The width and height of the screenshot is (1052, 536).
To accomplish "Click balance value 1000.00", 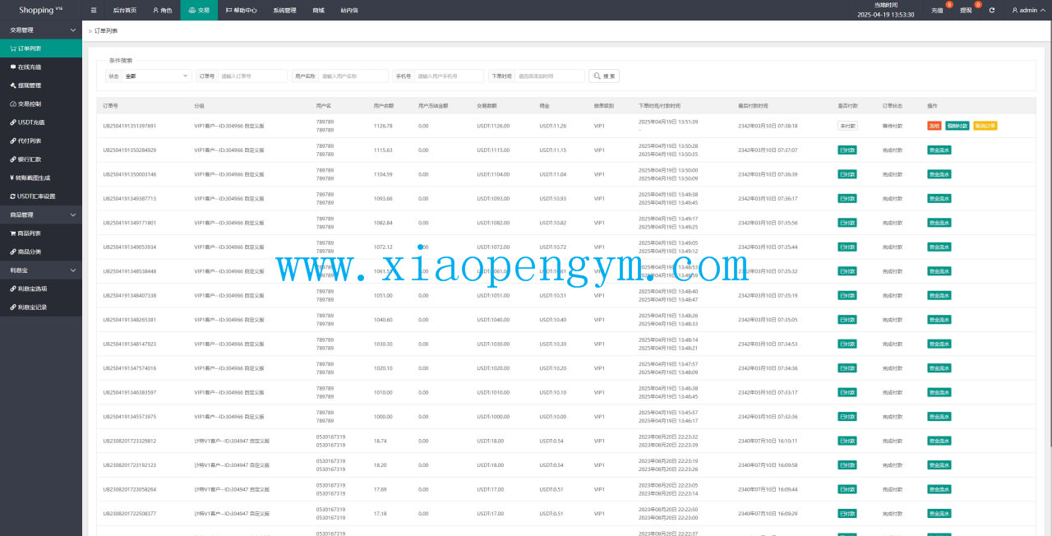I will click(383, 417).
